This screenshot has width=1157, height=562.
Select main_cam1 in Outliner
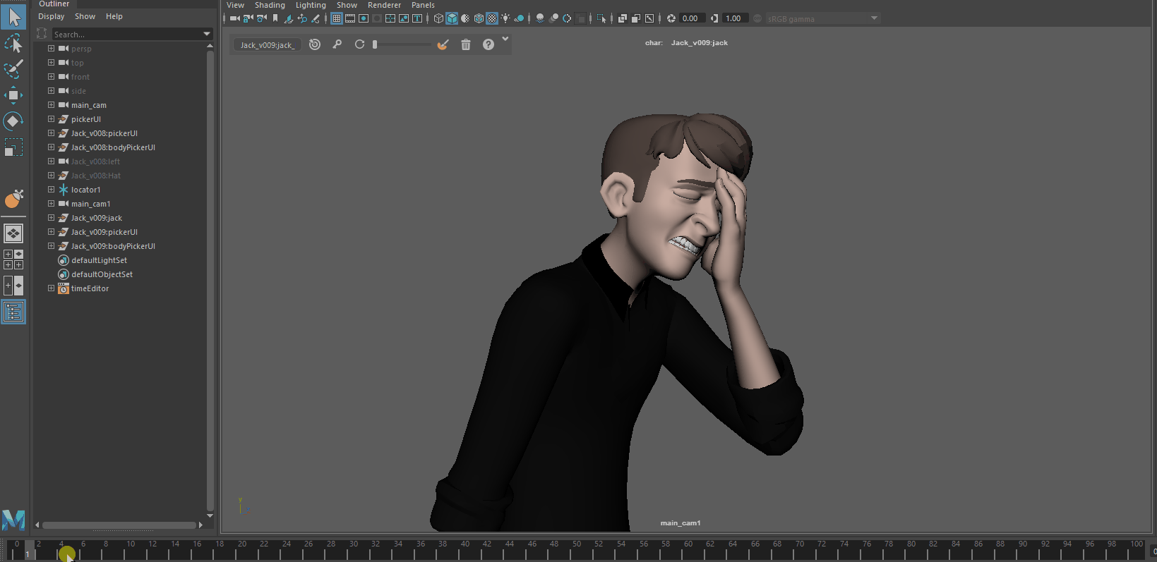pyautogui.click(x=90, y=204)
